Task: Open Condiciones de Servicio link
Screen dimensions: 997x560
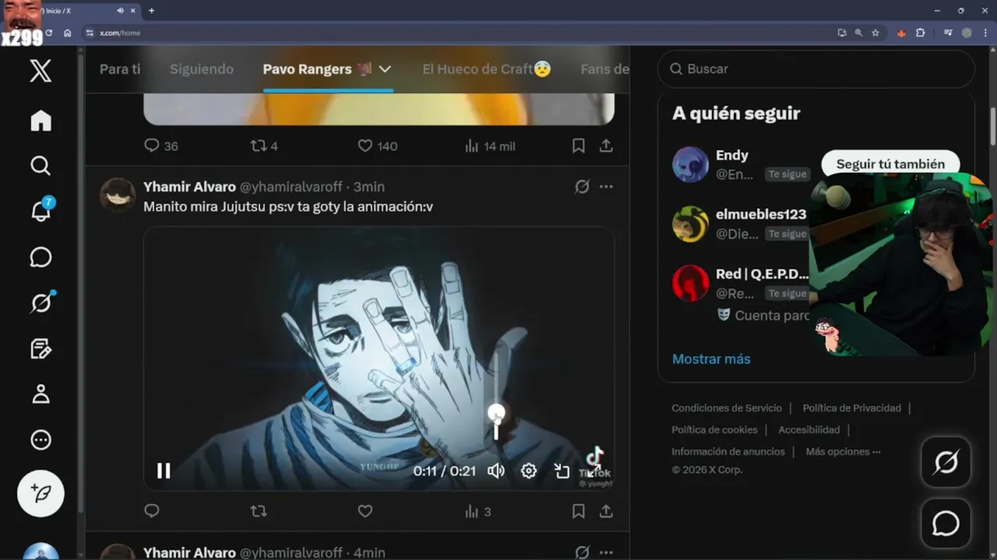Action: [x=727, y=408]
